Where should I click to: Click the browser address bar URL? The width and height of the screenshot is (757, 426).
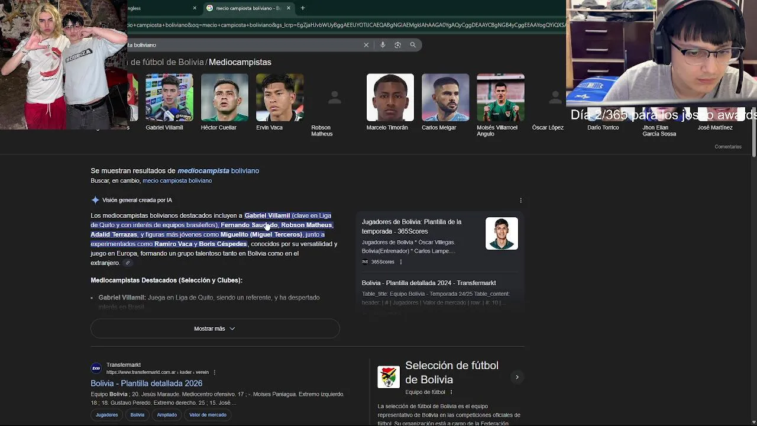coord(347,25)
